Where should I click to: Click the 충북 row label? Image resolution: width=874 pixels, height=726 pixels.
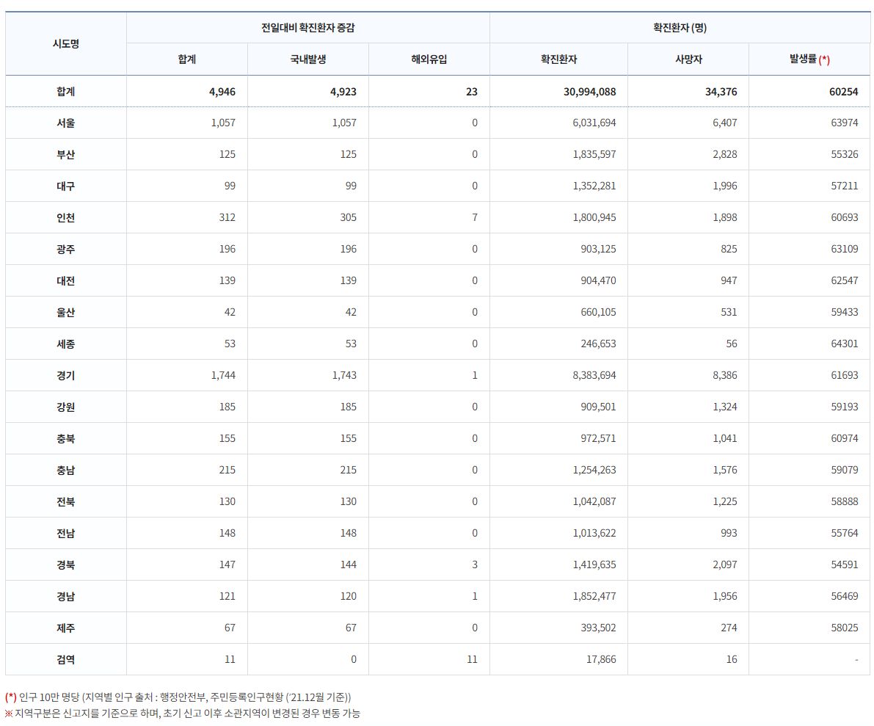tap(66, 438)
